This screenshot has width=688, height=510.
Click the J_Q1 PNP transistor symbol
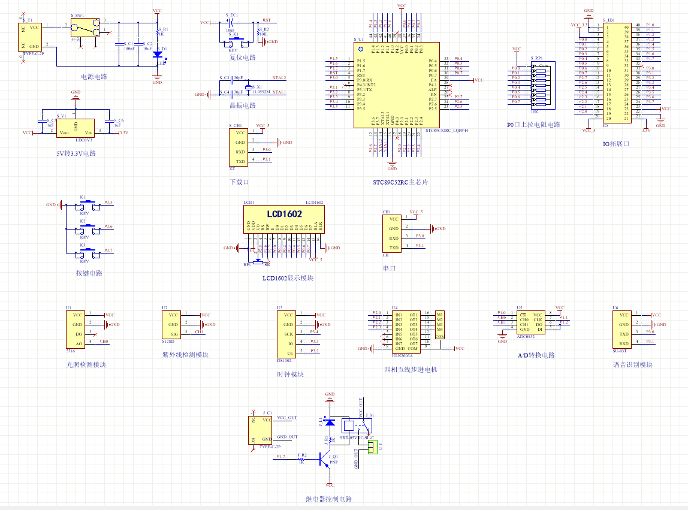325,460
